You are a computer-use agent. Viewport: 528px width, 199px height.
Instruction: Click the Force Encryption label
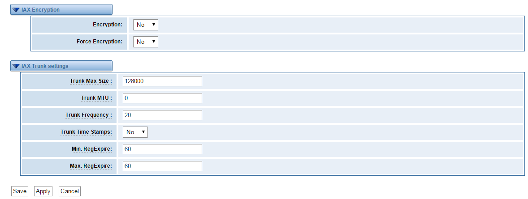coord(100,41)
